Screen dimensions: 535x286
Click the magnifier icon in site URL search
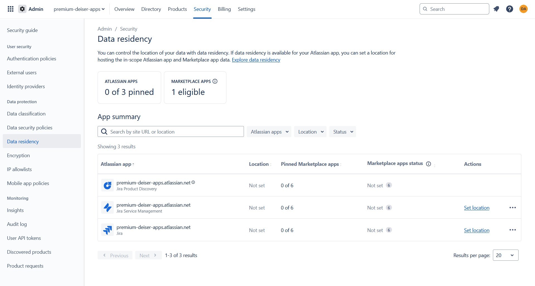tap(104, 132)
